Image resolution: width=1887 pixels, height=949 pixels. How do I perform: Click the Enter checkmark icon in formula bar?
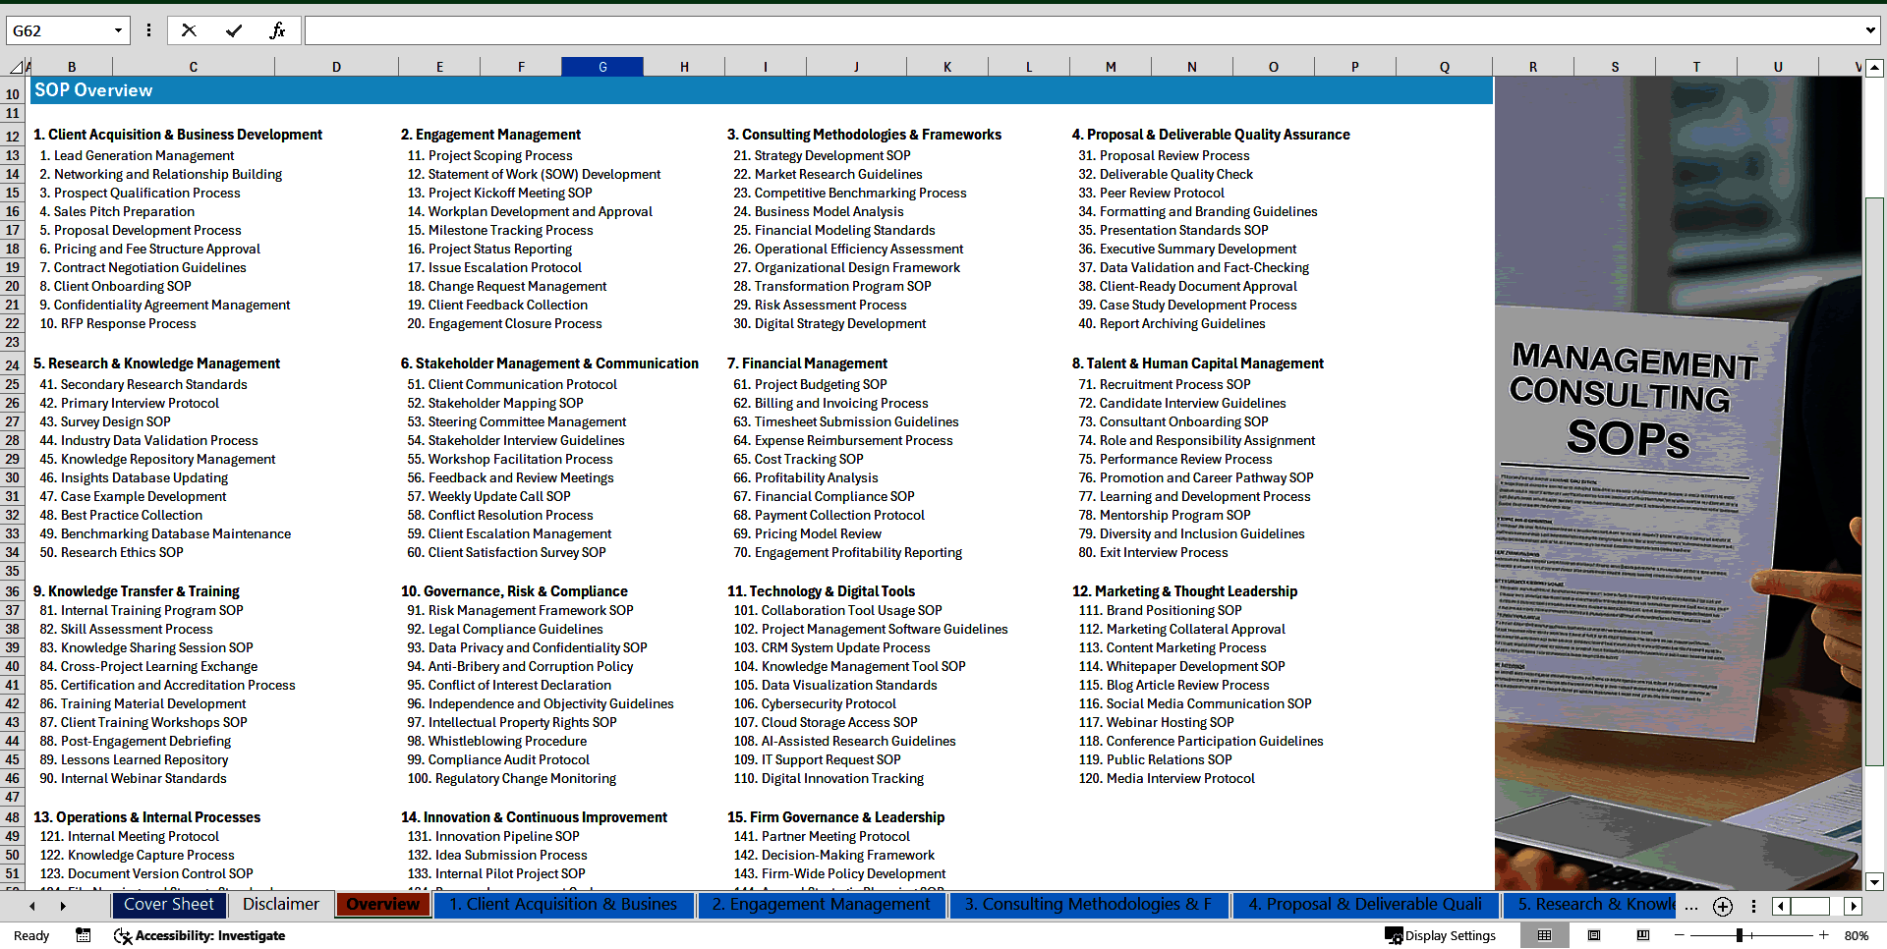click(234, 30)
